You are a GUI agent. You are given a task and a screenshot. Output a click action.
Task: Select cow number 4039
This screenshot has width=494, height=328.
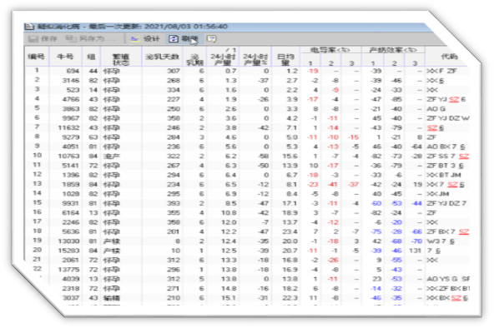(x=71, y=279)
